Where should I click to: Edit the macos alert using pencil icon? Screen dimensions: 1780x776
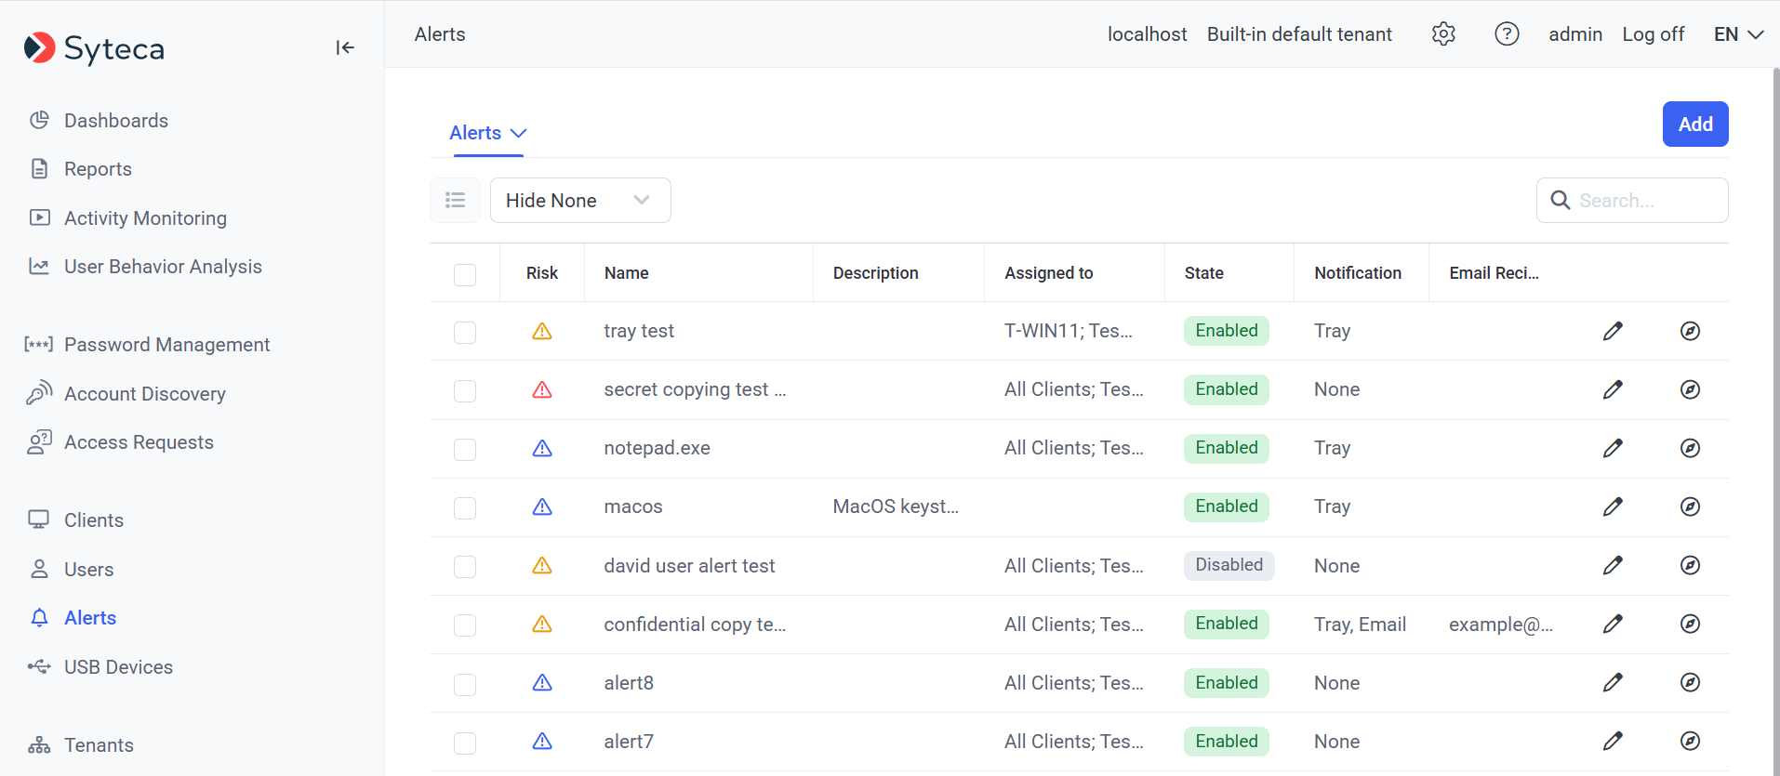tap(1613, 506)
